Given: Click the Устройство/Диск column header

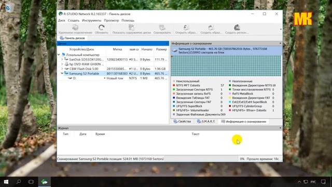Looking at the screenshot, I should 81,49.
